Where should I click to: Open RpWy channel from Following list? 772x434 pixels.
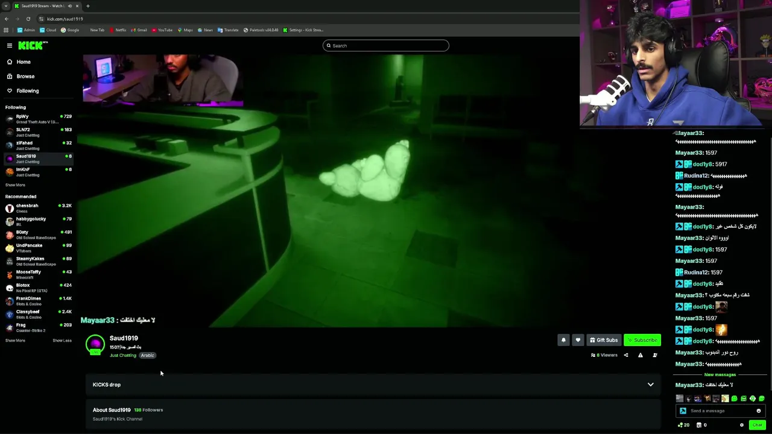37,119
